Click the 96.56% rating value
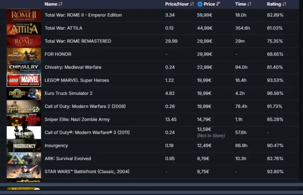This screenshot has height=195, width=303. click(275, 94)
